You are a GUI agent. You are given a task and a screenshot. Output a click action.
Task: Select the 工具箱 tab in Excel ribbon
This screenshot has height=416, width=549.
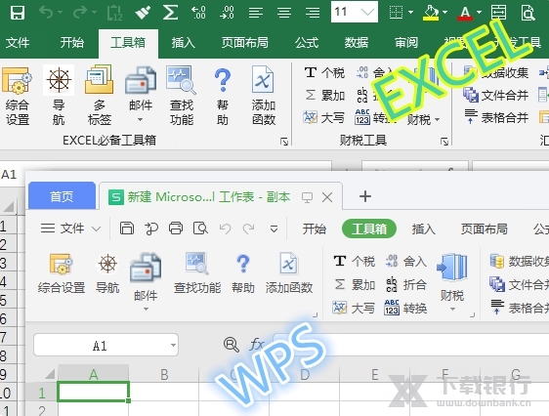(128, 43)
